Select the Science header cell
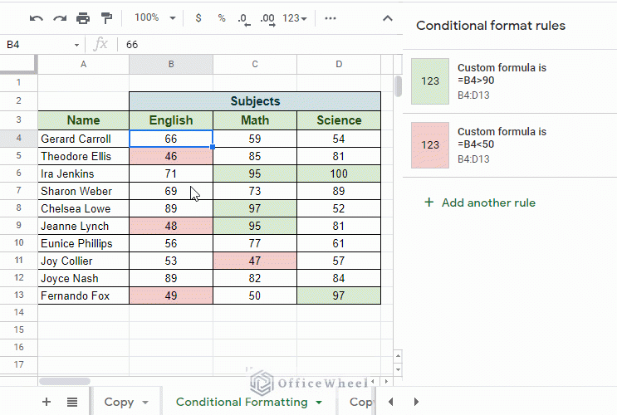This screenshot has height=415, width=617. point(339,120)
